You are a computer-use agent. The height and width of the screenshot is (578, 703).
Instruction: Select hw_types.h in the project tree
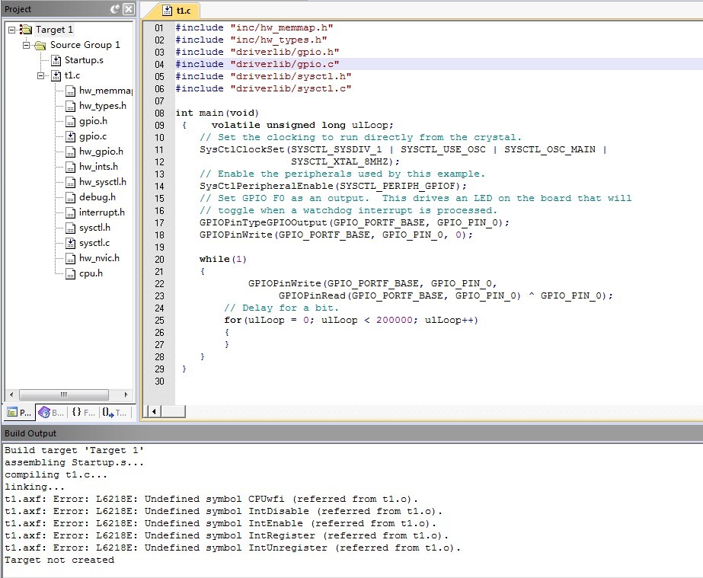[x=102, y=106]
